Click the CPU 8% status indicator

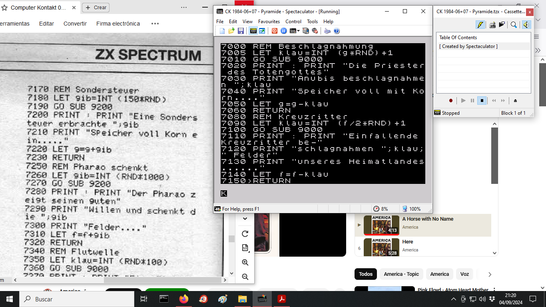coord(381,209)
